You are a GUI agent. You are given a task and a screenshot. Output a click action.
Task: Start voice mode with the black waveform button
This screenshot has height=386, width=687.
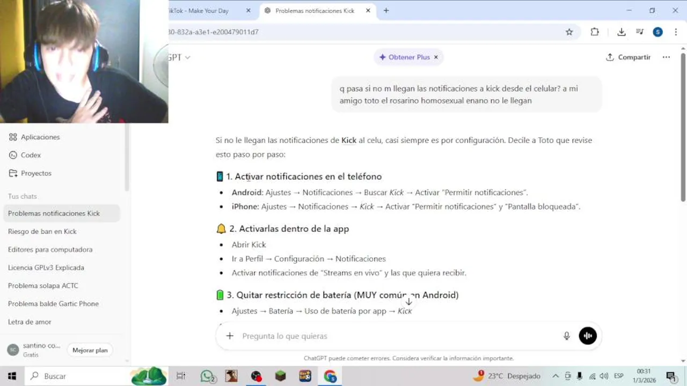click(588, 336)
